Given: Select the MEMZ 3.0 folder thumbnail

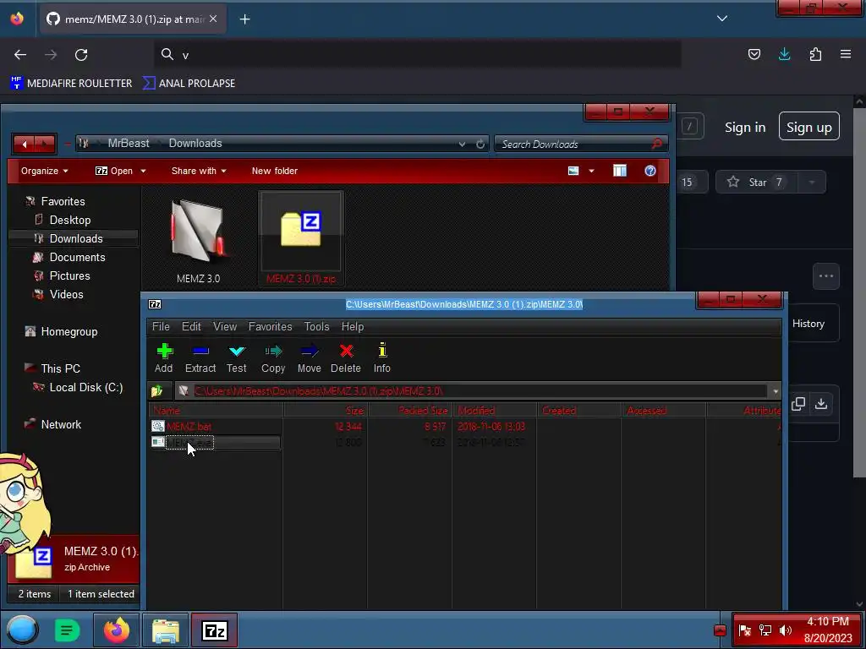Looking at the screenshot, I should click(x=198, y=239).
